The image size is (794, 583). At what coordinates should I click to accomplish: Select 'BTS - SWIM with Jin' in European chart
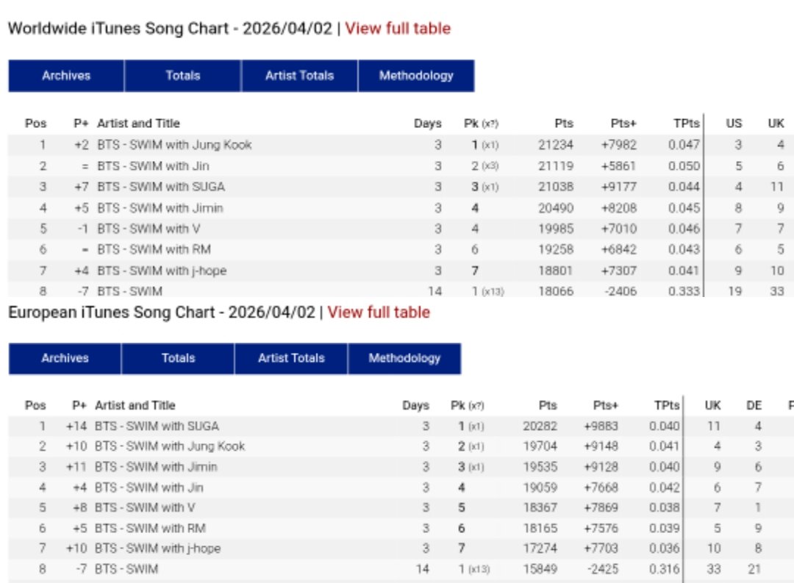click(149, 487)
